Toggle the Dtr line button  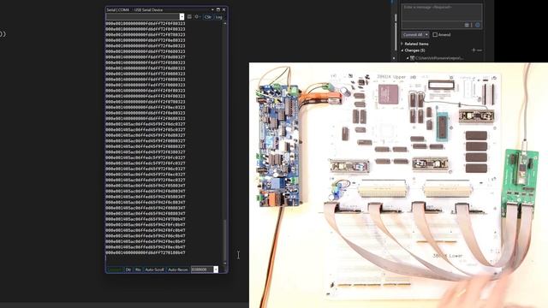point(128,269)
